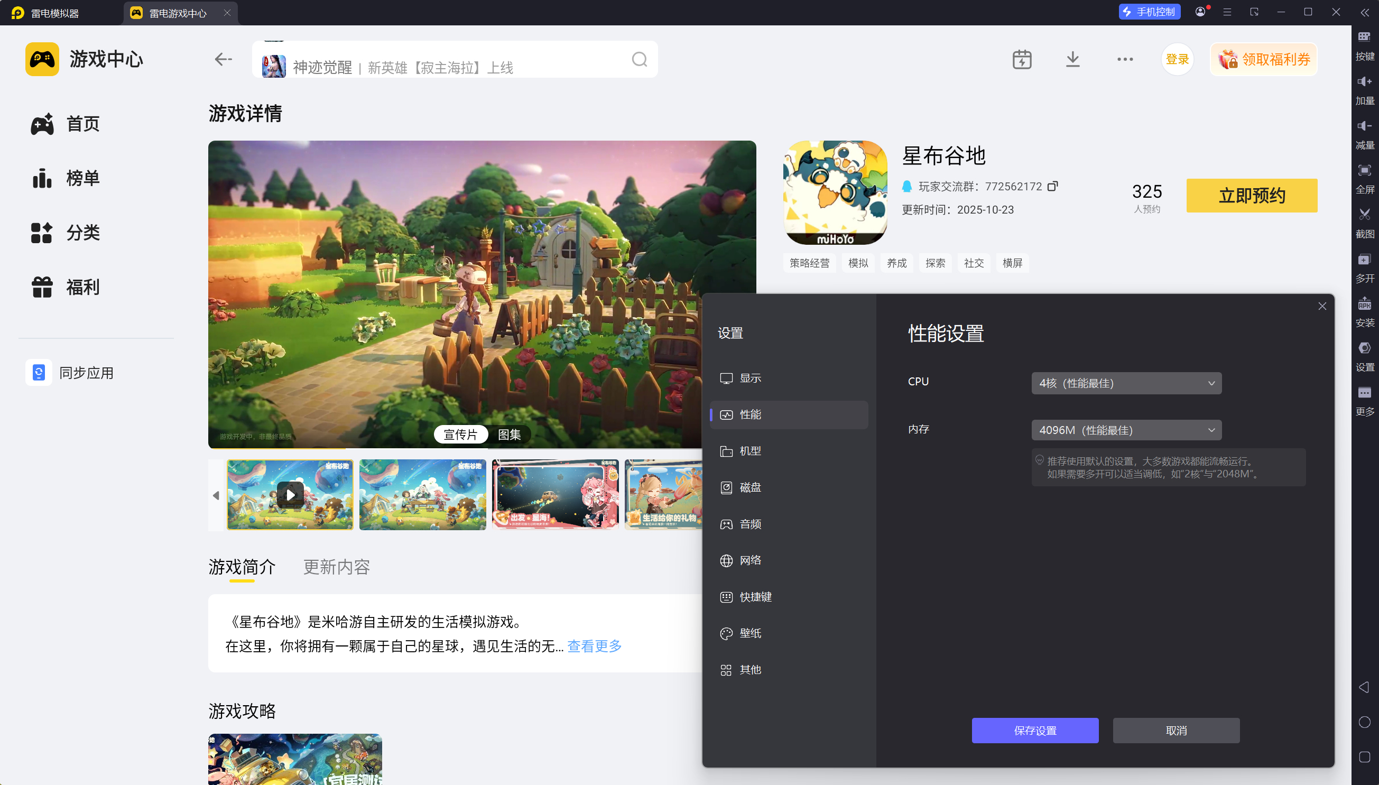Copy the player group number icon
The width and height of the screenshot is (1379, 785).
tap(1052, 186)
